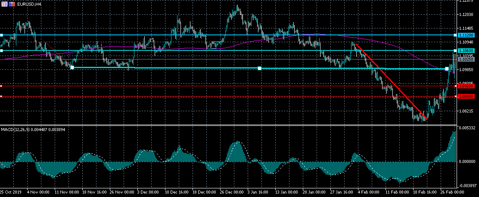This screenshot has width=479, height=197.
Task: Click the 27 Jan 16:00 date label
Action: pyautogui.click(x=342, y=193)
